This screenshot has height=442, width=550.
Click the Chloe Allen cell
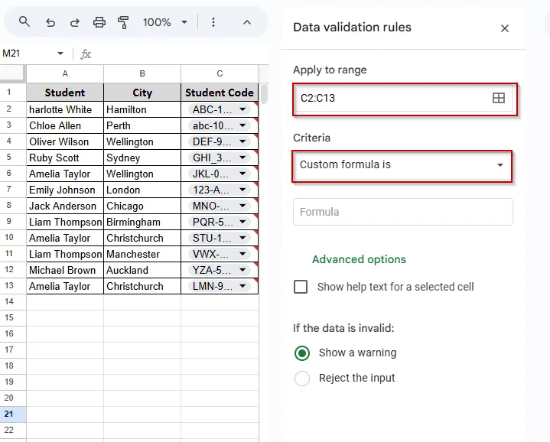pyautogui.click(x=65, y=125)
